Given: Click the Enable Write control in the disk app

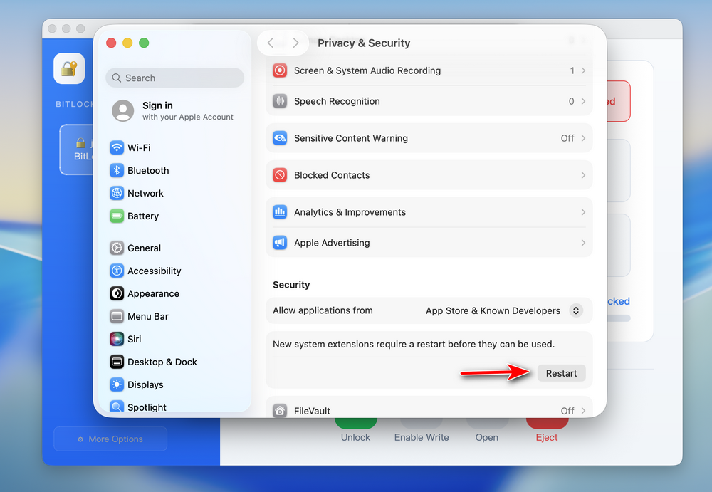Looking at the screenshot, I should point(421,427).
